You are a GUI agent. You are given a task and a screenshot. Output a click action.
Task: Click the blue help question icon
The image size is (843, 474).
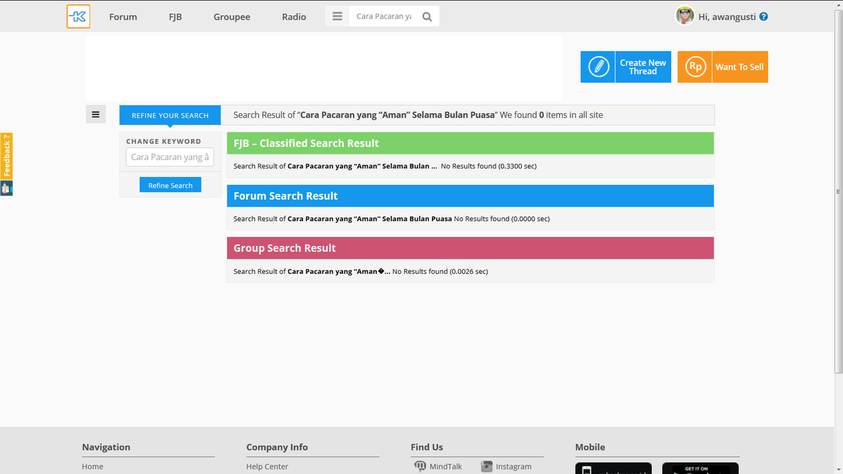763,16
